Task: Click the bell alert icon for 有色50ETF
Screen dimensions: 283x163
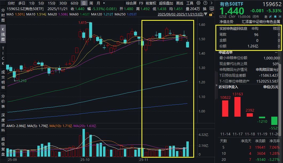Action: (x=275, y=17)
